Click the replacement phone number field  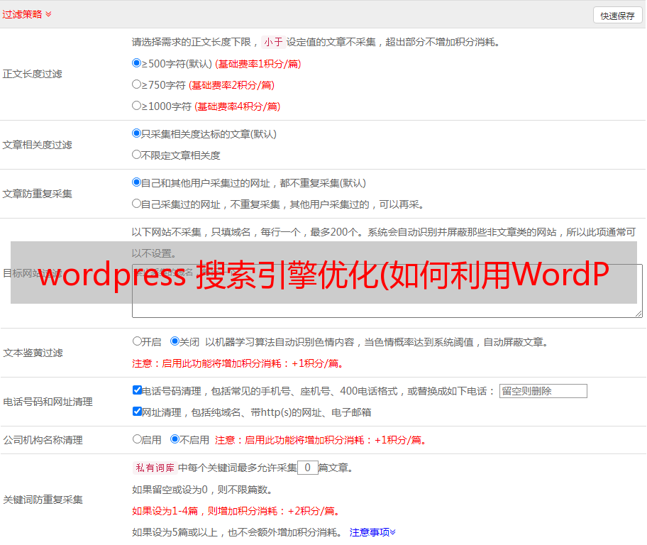[543, 391]
